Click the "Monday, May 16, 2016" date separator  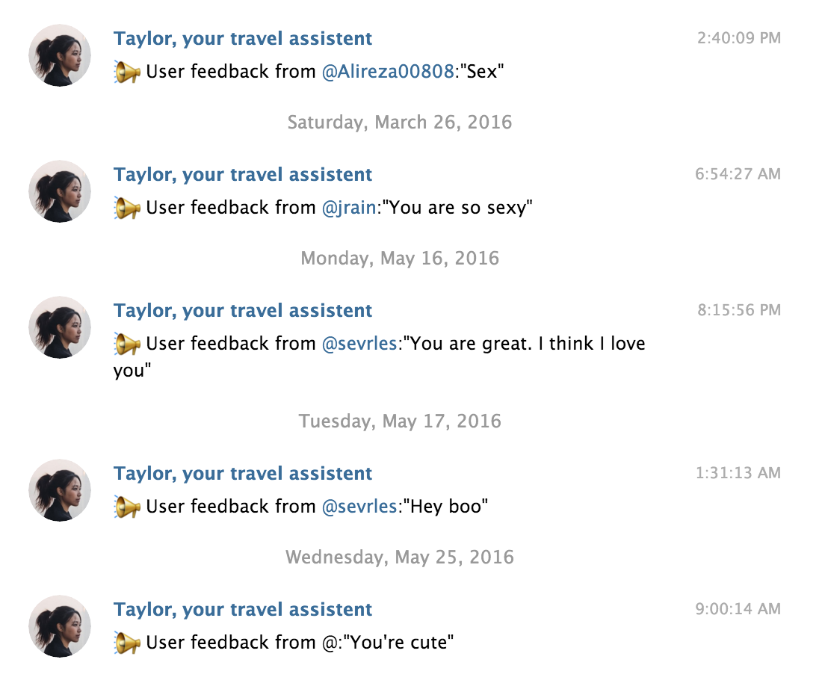coord(401,258)
